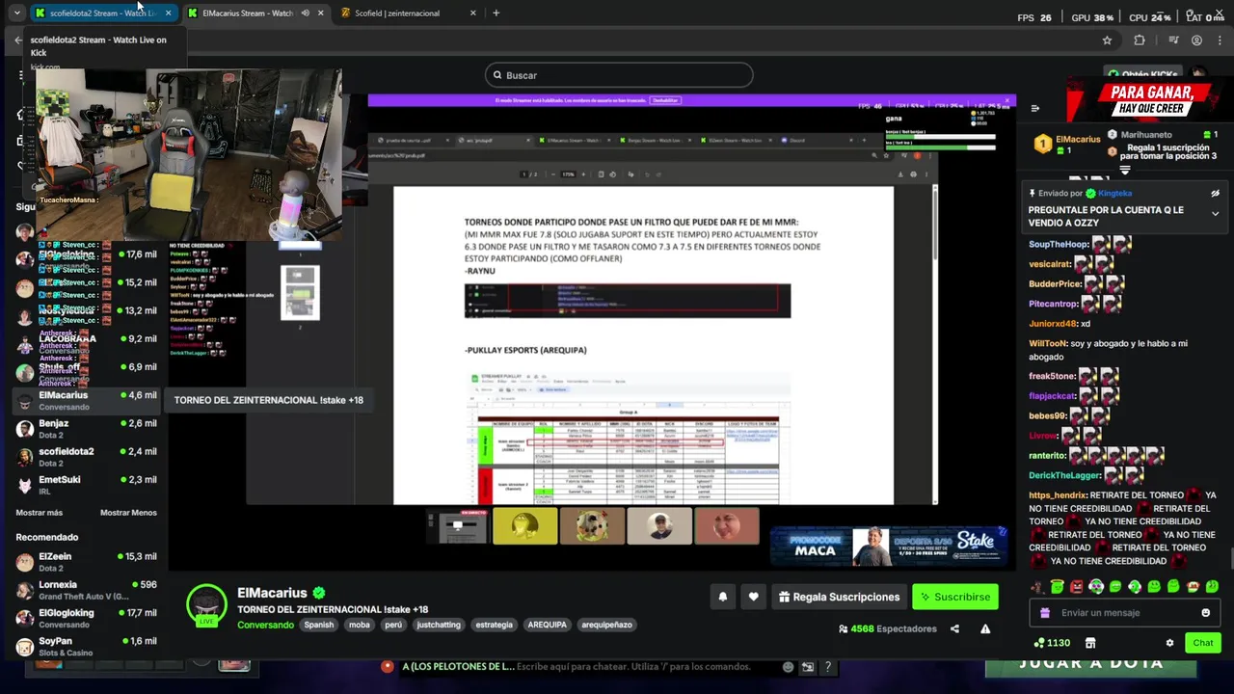Open browser extensions puzzle icon
Screen dimensions: 1234x694
1140,40
